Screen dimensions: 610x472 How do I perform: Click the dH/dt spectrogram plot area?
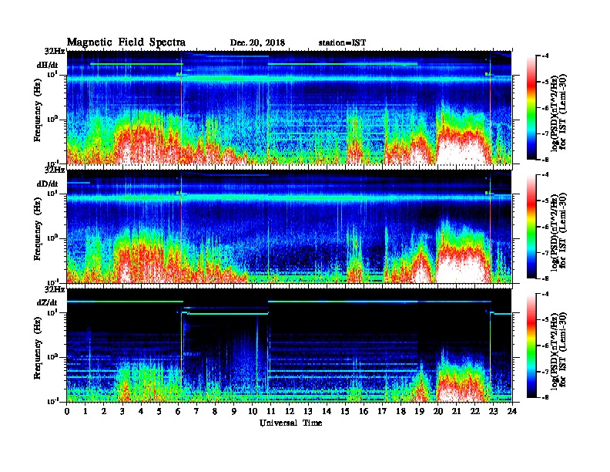click(290, 107)
